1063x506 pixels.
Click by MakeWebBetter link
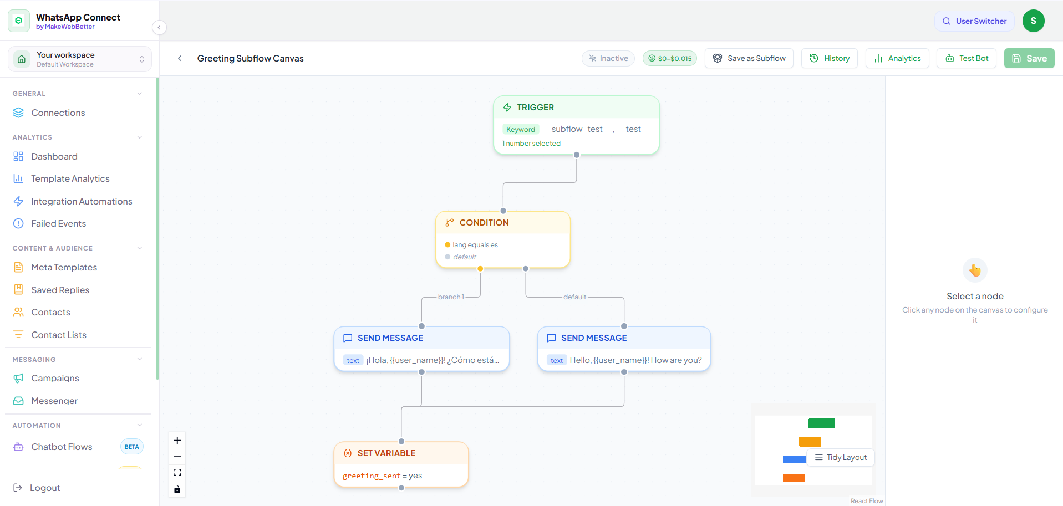65,27
